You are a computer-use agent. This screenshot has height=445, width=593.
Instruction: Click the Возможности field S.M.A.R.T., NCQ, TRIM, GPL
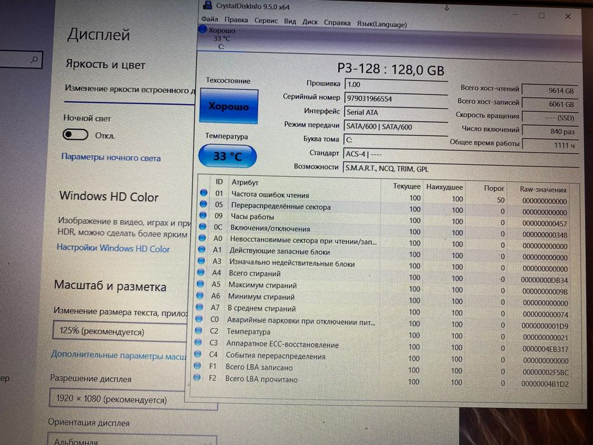point(460,168)
